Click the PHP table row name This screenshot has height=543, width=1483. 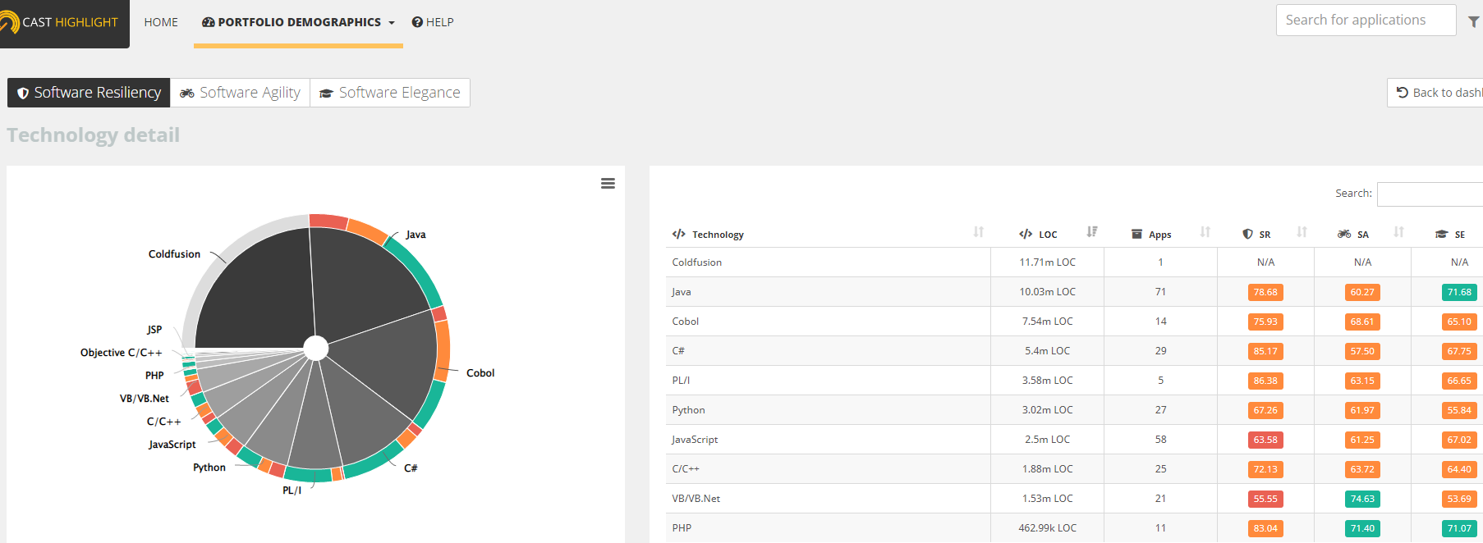pos(682,528)
